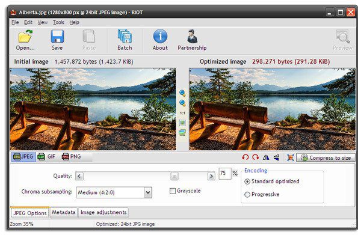The height and width of the screenshot is (235, 358).
Task: Enable the Grayscale checkbox
Action: 173,191
